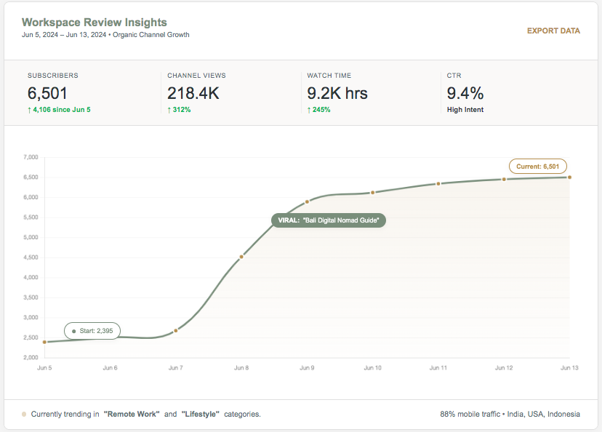Viewport: 602px width, 432px height.
Task: Click the trending status dot icon in footer
Action: click(24, 415)
